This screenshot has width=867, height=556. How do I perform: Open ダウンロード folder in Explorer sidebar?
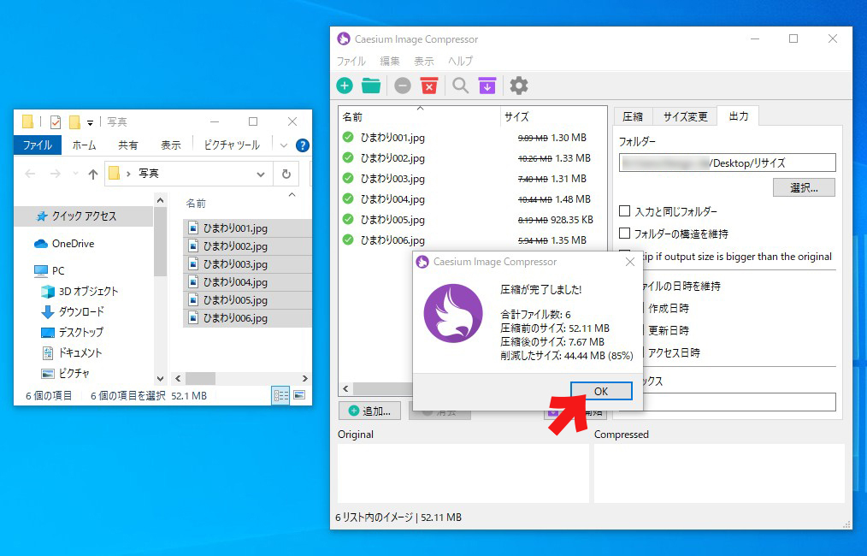[73, 311]
